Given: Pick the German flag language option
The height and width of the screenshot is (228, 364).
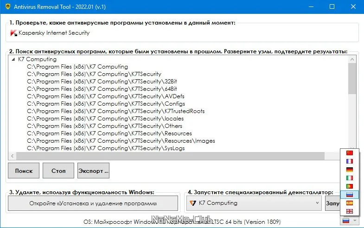Looking at the screenshot, I should (x=349, y=170).
